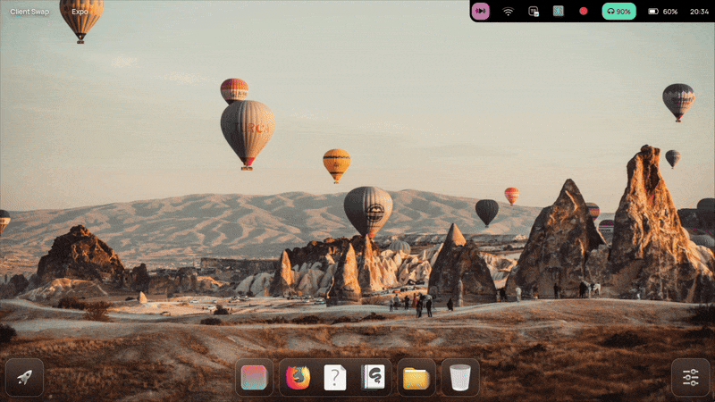Viewport: 715px width, 402px height.
Task: Click the rocket launcher button
Action: tap(24, 378)
